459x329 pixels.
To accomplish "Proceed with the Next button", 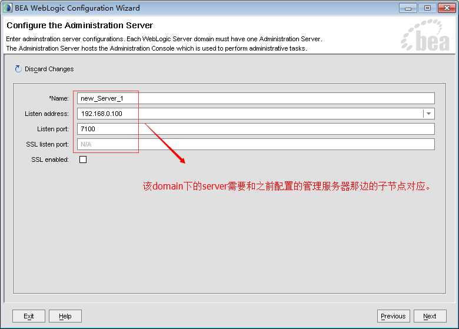I will pos(430,316).
